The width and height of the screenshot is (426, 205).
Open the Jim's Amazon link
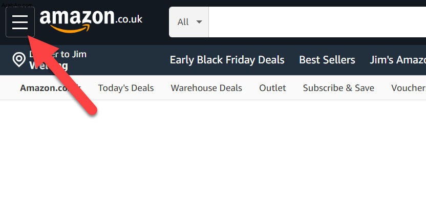pos(398,60)
